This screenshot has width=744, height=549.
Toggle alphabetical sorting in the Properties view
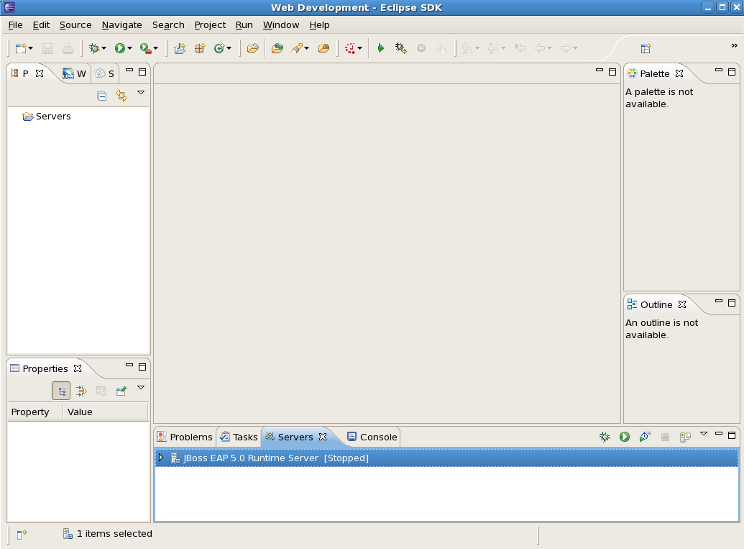click(x=81, y=391)
